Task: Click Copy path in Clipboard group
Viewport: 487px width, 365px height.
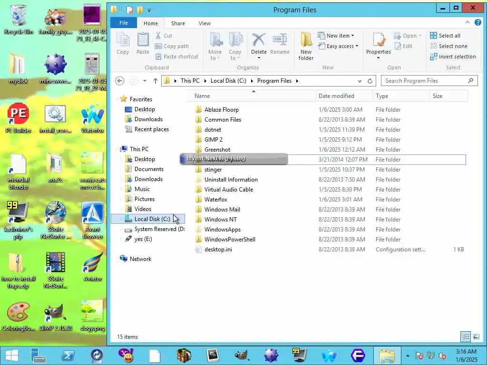Action: [x=172, y=46]
